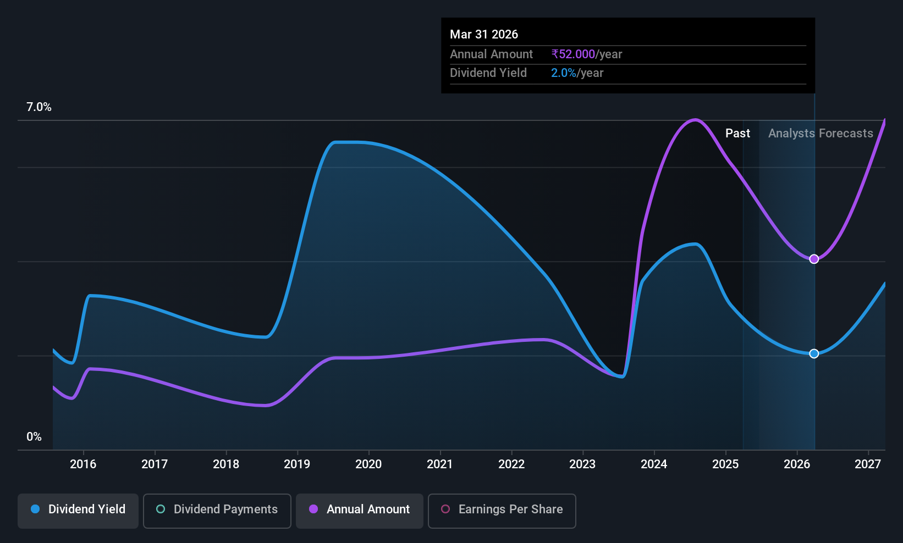Click the 2.0%/year tooltip value
Image resolution: width=903 pixels, height=543 pixels.
pos(577,73)
